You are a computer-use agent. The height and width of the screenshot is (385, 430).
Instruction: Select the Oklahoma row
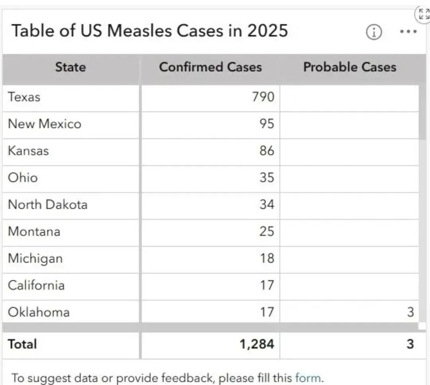click(210, 312)
